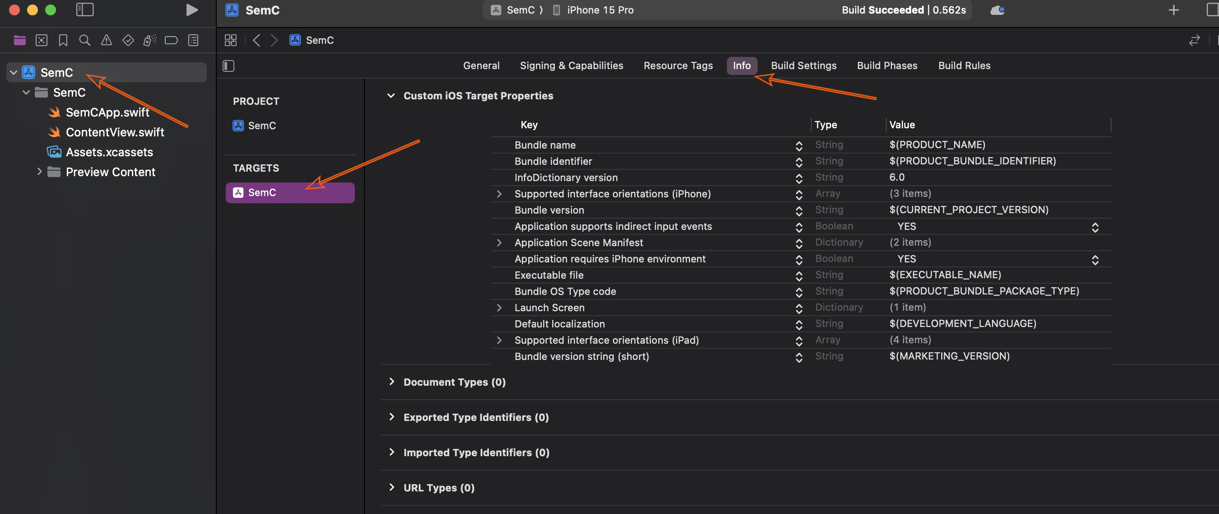Go back in editor history
This screenshot has width=1219, height=514.
tap(256, 40)
